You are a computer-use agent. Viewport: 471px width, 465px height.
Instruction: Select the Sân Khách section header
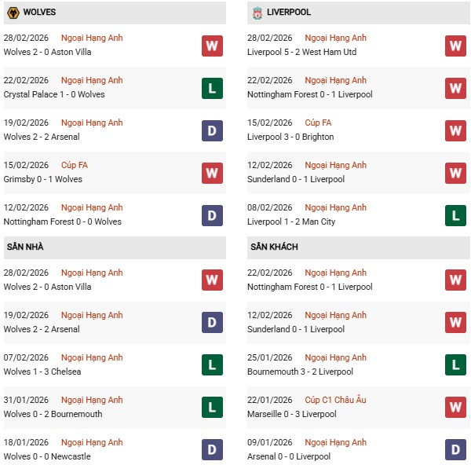tap(274, 247)
